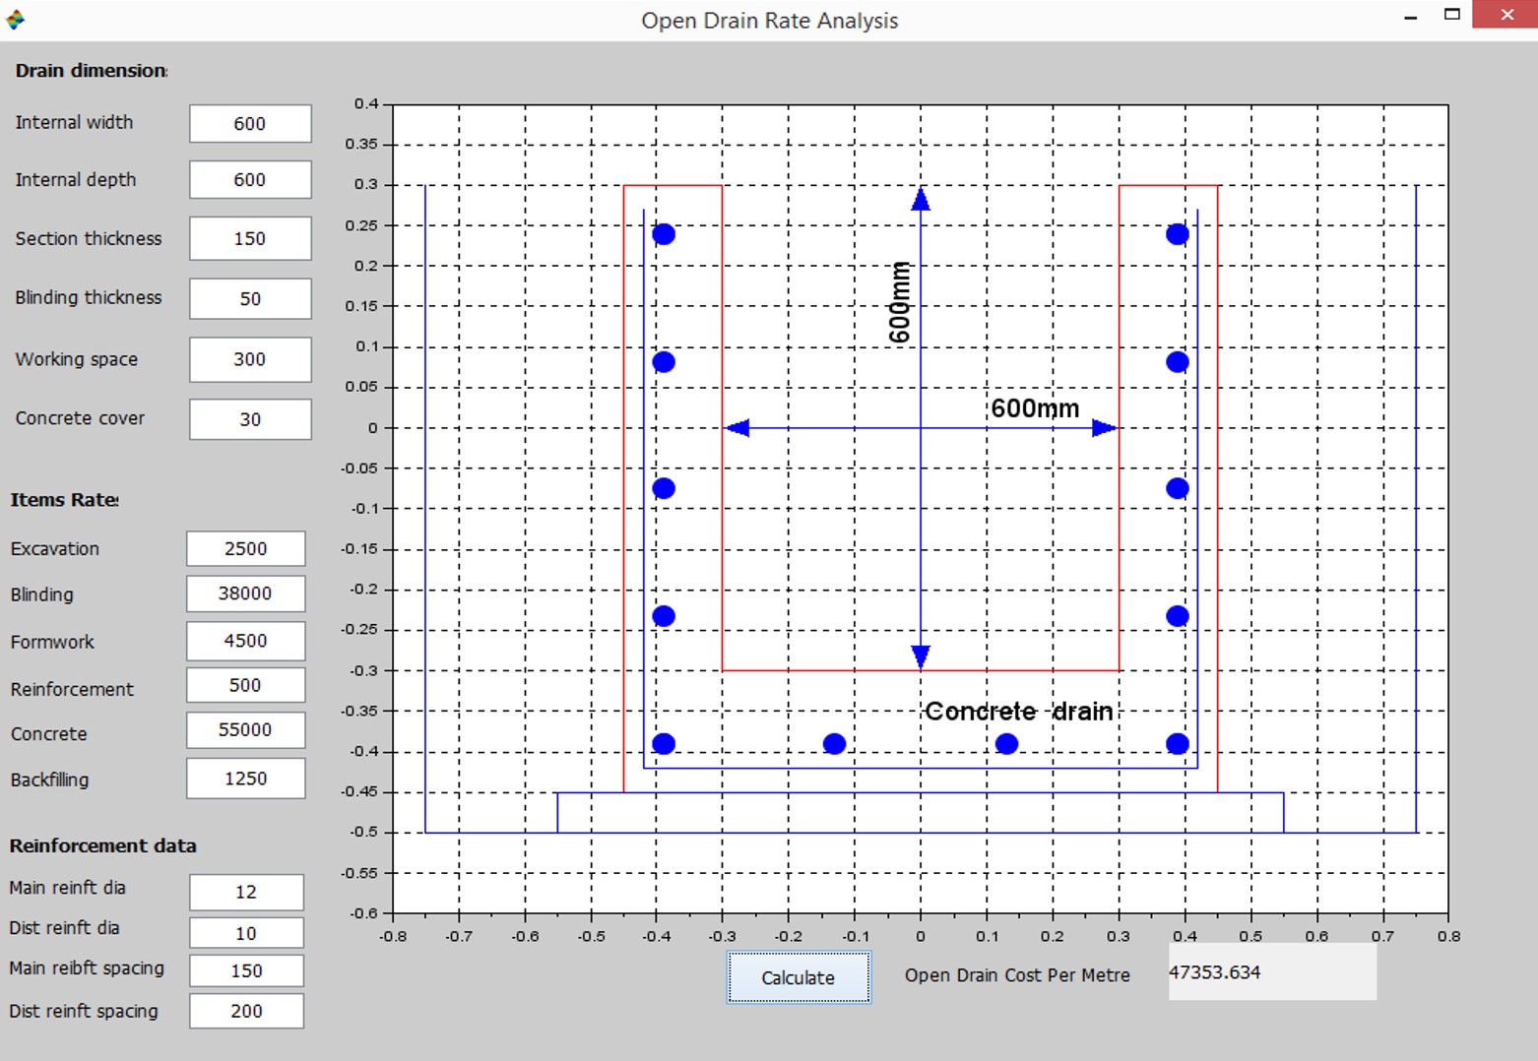Select the Blinding thickness input box
The image size is (1538, 1061).
point(249,298)
